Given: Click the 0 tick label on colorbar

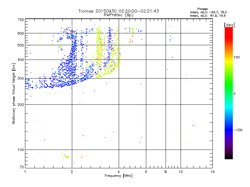Looking at the screenshot, I should (x=234, y=94).
